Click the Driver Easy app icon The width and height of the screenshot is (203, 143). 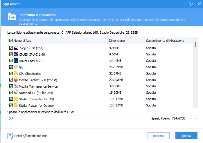click(16, 61)
